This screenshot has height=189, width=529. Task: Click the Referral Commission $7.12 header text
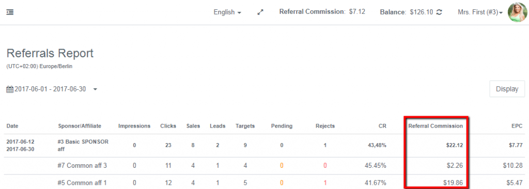point(322,12)
